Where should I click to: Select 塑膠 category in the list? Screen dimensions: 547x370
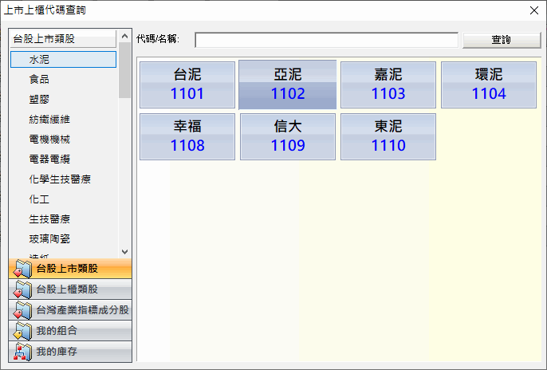(x=39, y=99)
